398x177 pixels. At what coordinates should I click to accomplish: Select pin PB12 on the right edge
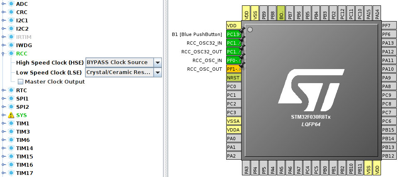tap(389, 156)
